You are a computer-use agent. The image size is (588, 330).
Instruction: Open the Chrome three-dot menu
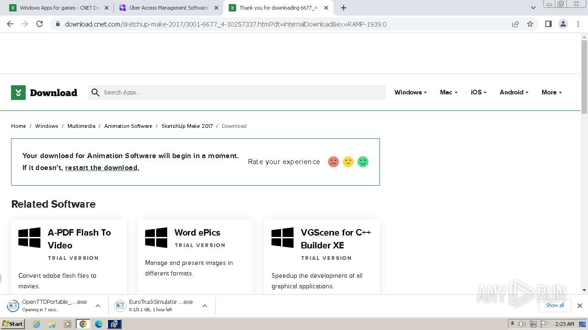[x=578, y=24]
